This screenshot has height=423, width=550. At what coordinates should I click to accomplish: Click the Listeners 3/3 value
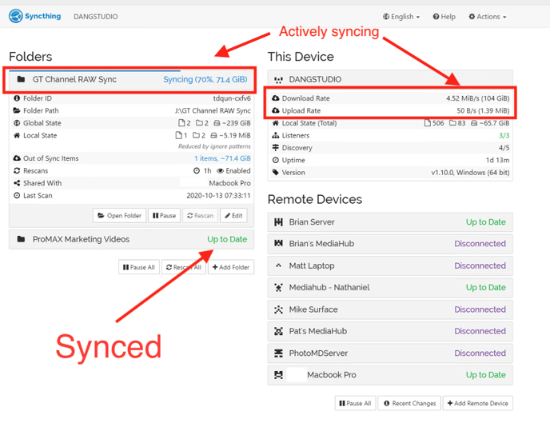click(504, 135)
